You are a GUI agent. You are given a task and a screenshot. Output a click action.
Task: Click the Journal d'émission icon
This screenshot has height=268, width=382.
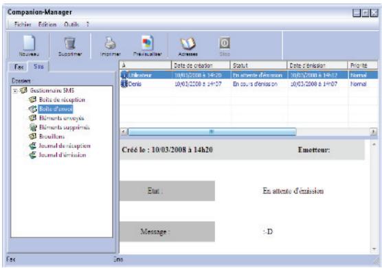point(32,155)
